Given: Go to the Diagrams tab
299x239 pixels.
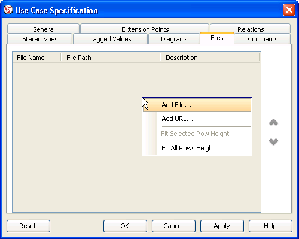Looking at the screenshot, I should (x=174, y=39).
